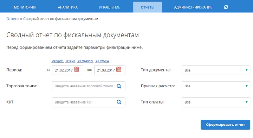This screenshot has height=138, width=253.
Task: Click the 'Тип документа:' label
Action: (156, 70)
